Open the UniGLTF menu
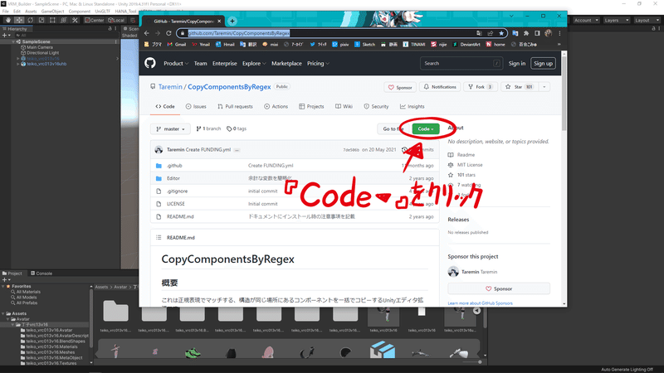This screenshot has height=373, width=664. [102, 12]
